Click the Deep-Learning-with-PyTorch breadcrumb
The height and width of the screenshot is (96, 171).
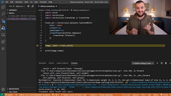click(57, 10)
